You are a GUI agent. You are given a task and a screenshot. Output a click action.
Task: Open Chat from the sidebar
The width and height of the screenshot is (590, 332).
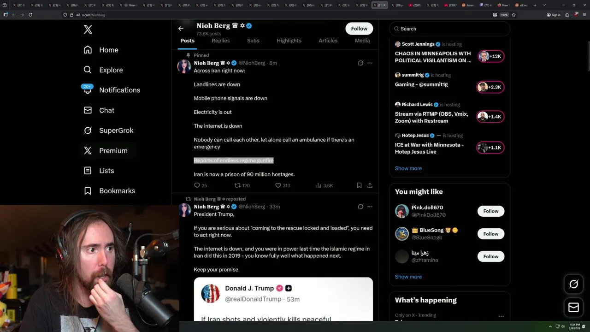[99, 110]
